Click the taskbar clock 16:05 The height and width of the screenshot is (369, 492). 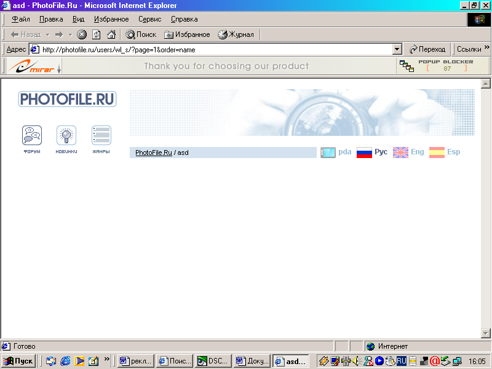477,362
